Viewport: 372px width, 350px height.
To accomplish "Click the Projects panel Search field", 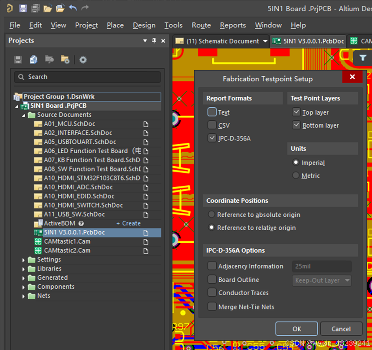I will point(87,77).
